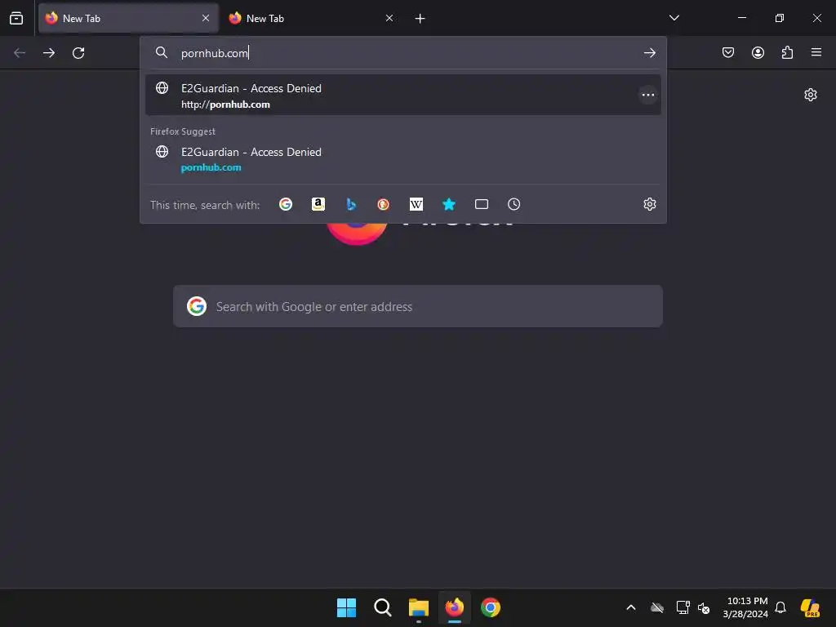836x627 pixels.
Task: Open Windows taskbar search
Action: pyautogui.click(x=383, y=607)
